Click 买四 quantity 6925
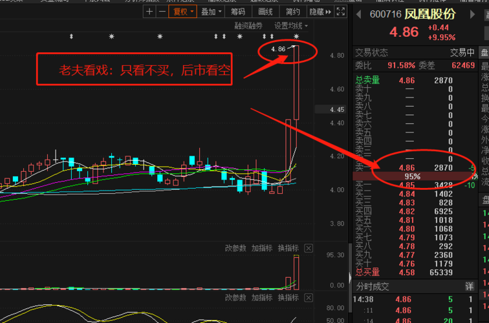Viewport: 489px width, 323px height. [443, 211]
